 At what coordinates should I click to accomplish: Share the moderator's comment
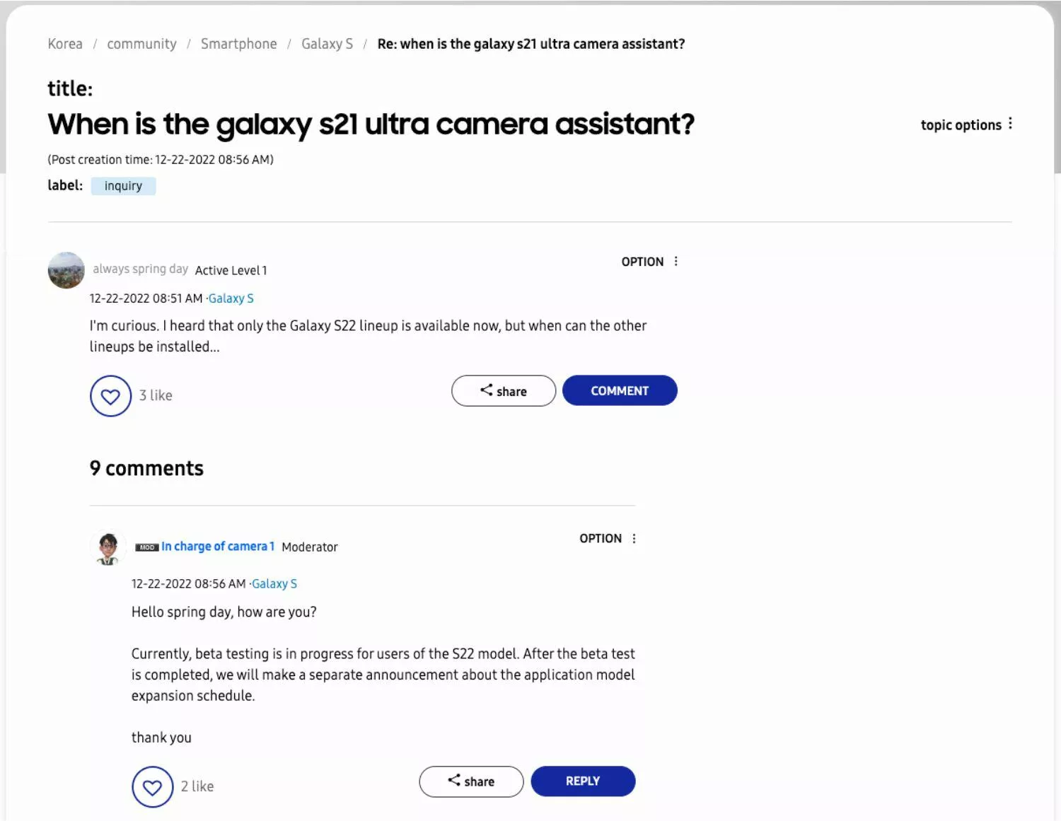click(x=471, y=781)
